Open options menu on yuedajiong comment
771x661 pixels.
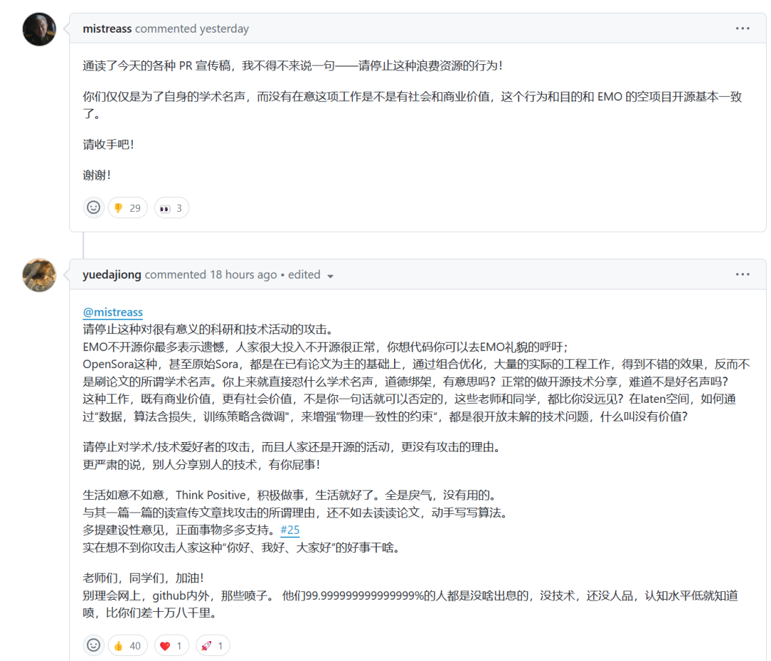pyautogui.click(x=742, y=274)
